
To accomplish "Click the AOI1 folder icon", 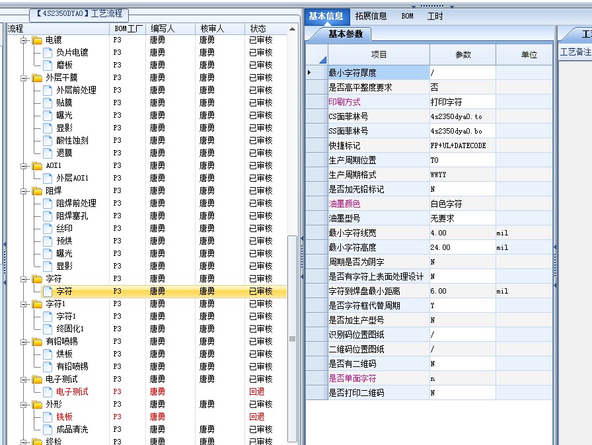I will 37,166.
